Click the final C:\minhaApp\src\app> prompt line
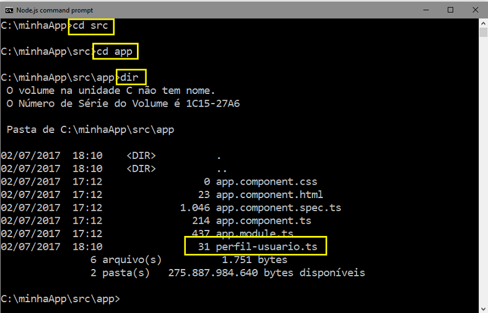This screenshot has height=313, width=488. click(60, 299)
